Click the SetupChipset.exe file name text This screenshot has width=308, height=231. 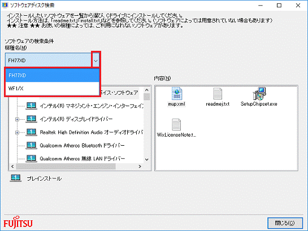point(259,104)
